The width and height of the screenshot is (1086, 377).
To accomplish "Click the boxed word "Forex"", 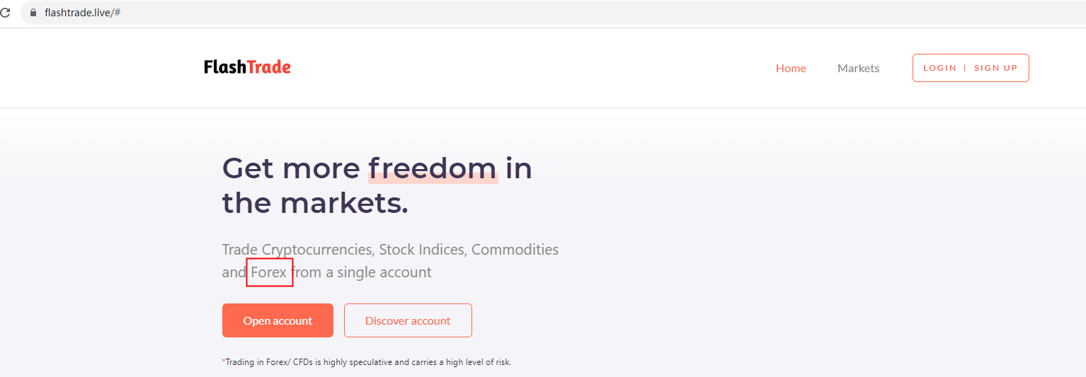I will pyautogui.click(x=270, y=272).
